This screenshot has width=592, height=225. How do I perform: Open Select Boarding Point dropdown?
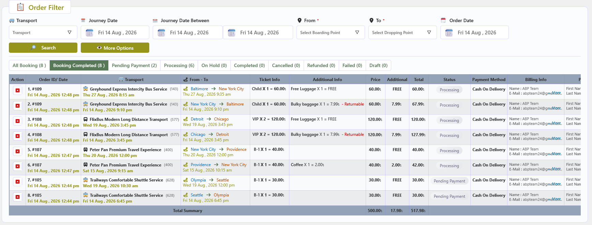(x=331, y=33)
